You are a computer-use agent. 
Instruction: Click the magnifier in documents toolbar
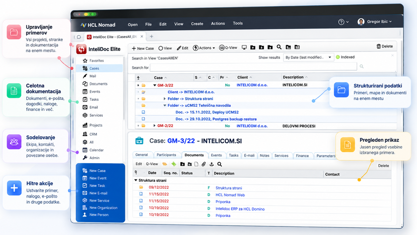(219, 164)
